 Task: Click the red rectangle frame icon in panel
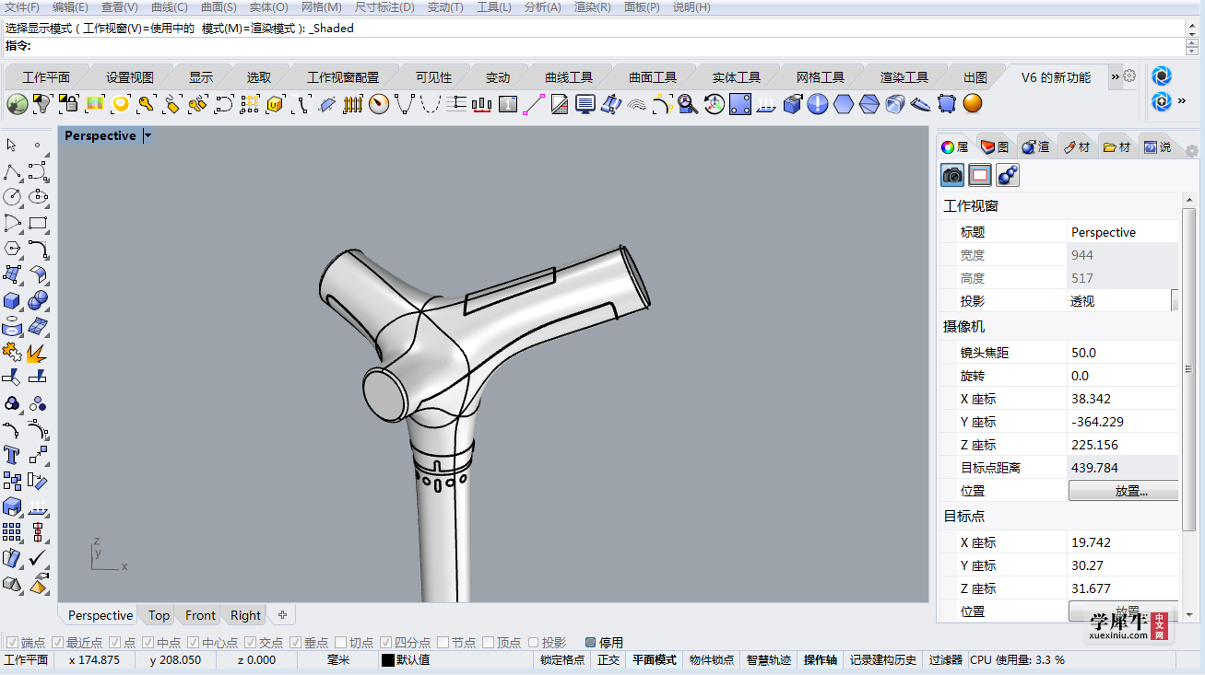pos(980,175)
